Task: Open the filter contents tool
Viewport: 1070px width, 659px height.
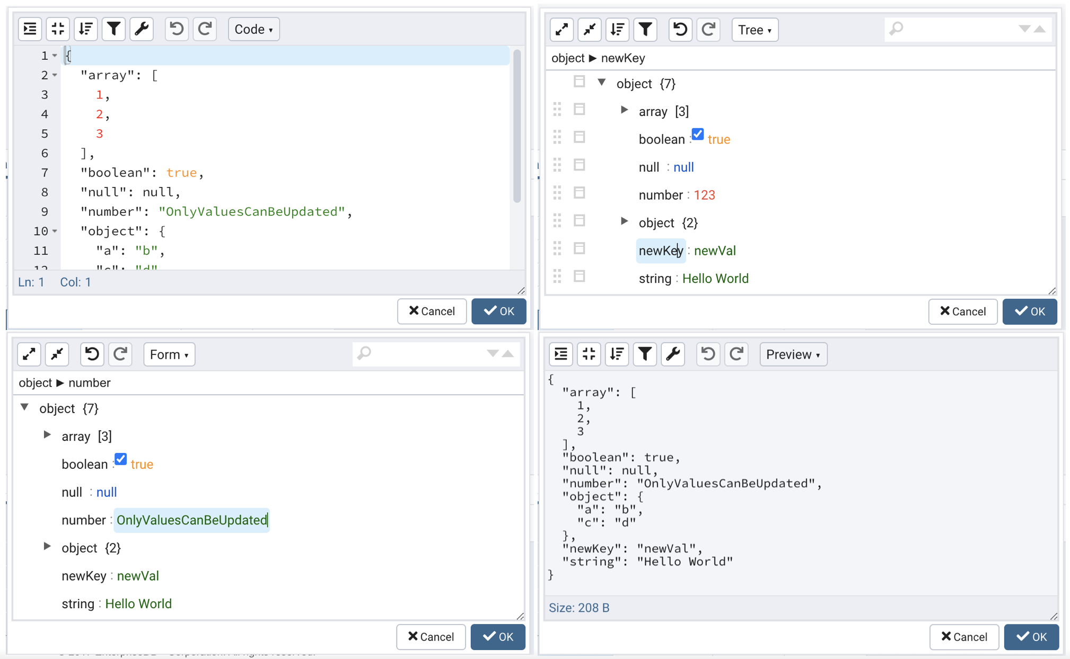Action: [113, 29]
